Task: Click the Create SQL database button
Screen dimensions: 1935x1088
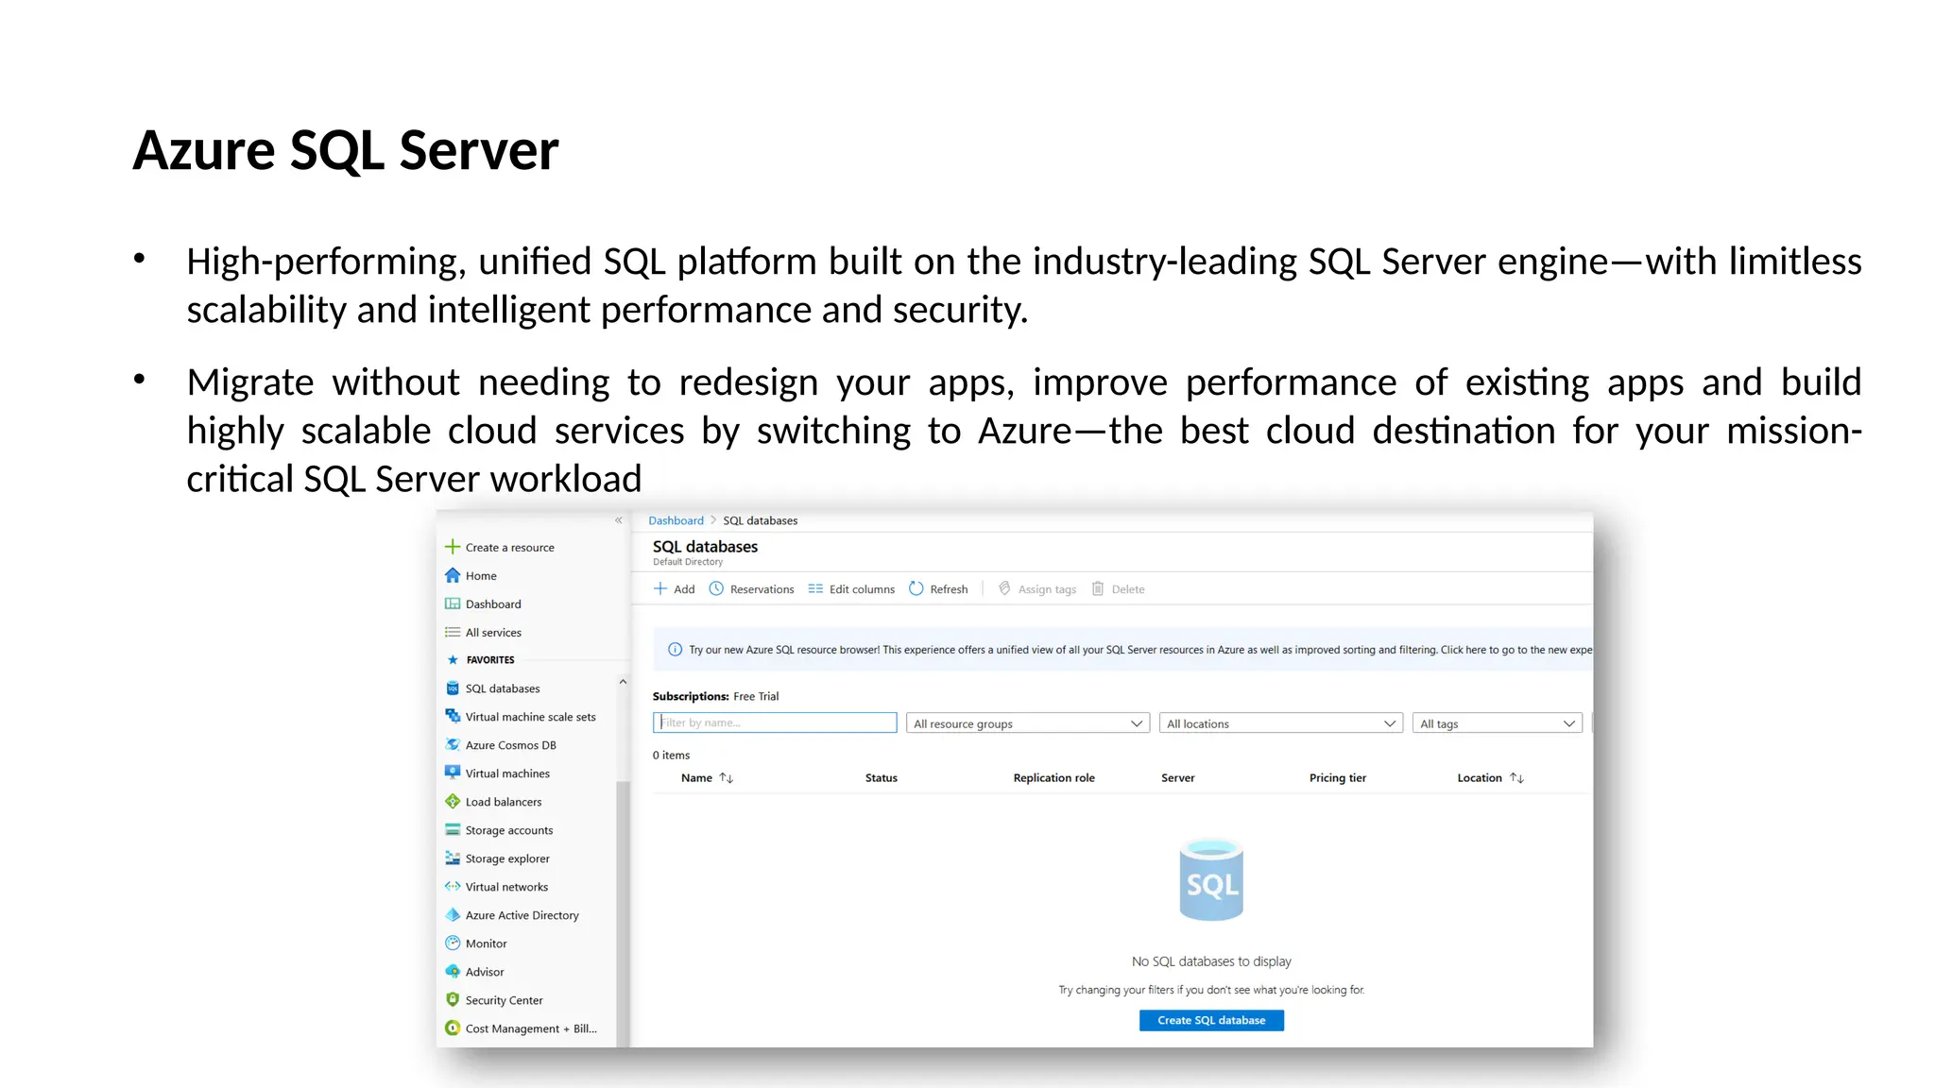Action: [1211, 1021]
